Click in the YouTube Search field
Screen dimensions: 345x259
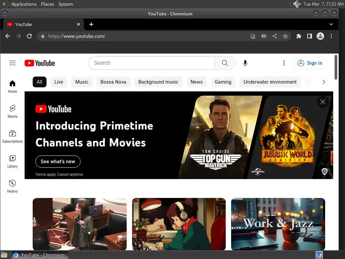point(151,63)
